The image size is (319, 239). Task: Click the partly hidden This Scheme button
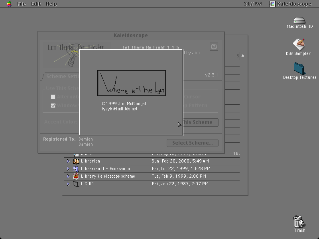coord(201,122)
